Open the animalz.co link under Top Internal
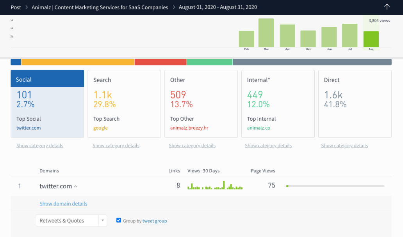Image resolution: width=403 pixels, height=237 pixels. click(x=257, y=128)
